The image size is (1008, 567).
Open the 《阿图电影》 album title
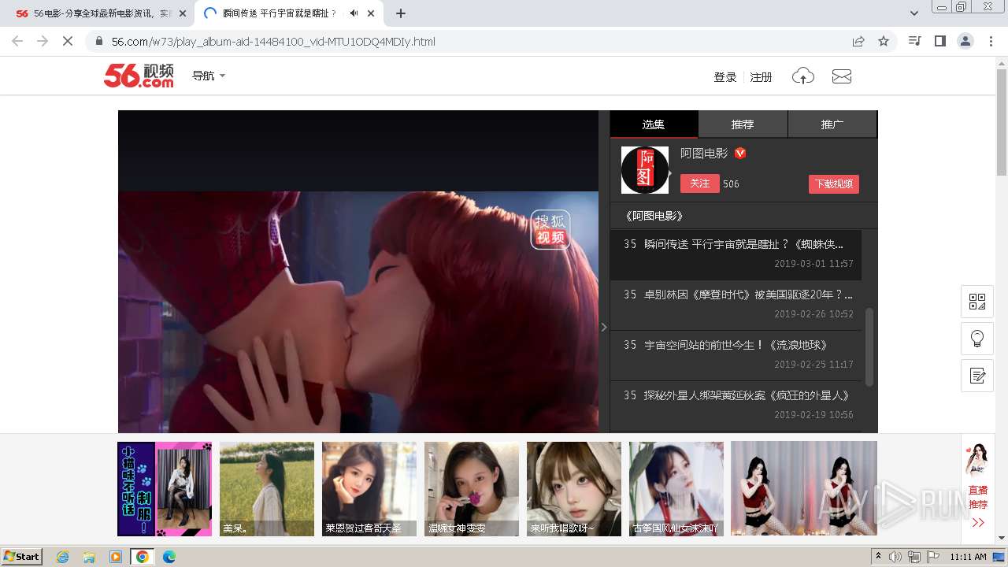[654, 216]
